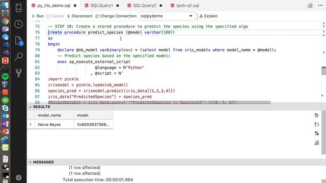This screenshot has height=183, width=326.
Task: Click the unsaved dot on py_iris_demo.sql tab
Action: [x=75, y=6]
